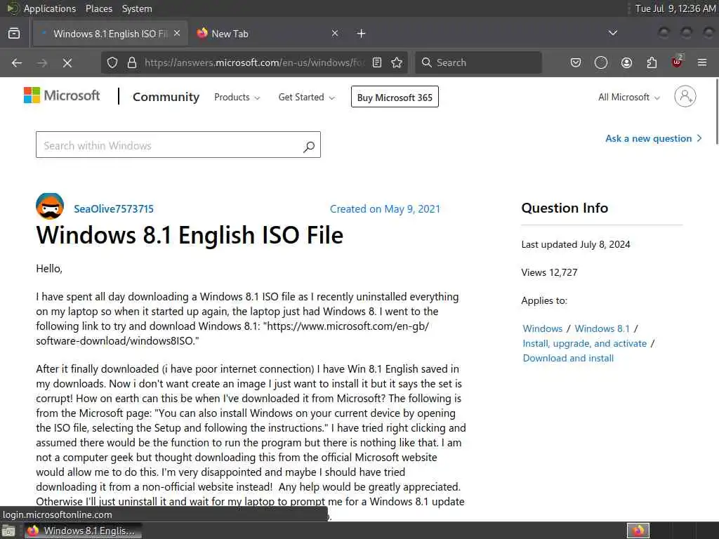Open the Applications menu

(x=50, y=8)
